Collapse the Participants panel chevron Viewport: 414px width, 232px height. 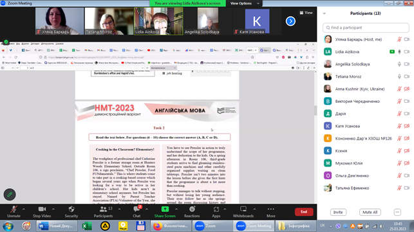325,13
